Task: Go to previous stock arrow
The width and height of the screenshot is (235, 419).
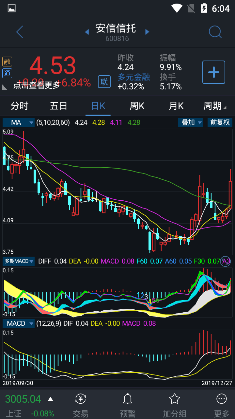Action: click(87, 32)
